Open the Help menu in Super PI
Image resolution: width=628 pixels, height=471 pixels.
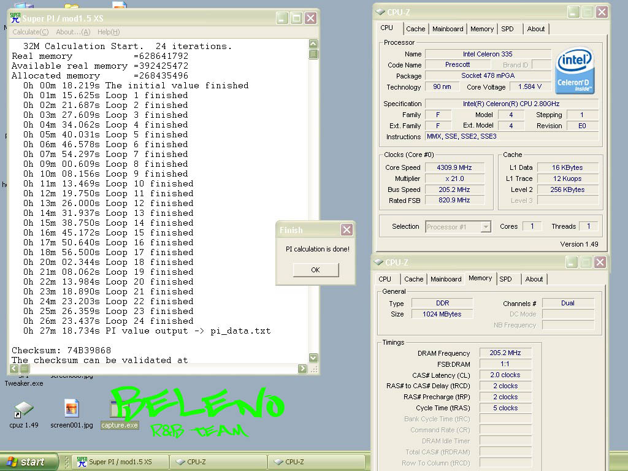tap(109, 32)
